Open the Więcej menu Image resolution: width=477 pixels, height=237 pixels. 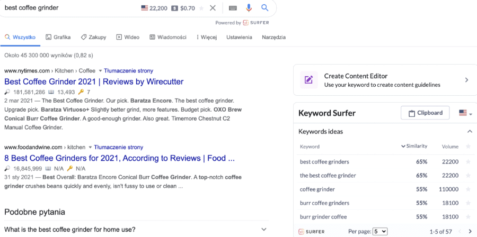(x=207, y=38)
